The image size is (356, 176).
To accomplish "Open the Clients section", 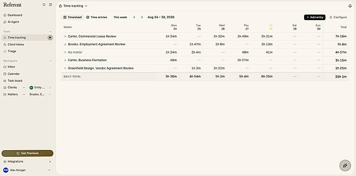I will click(x=12, y=88).
